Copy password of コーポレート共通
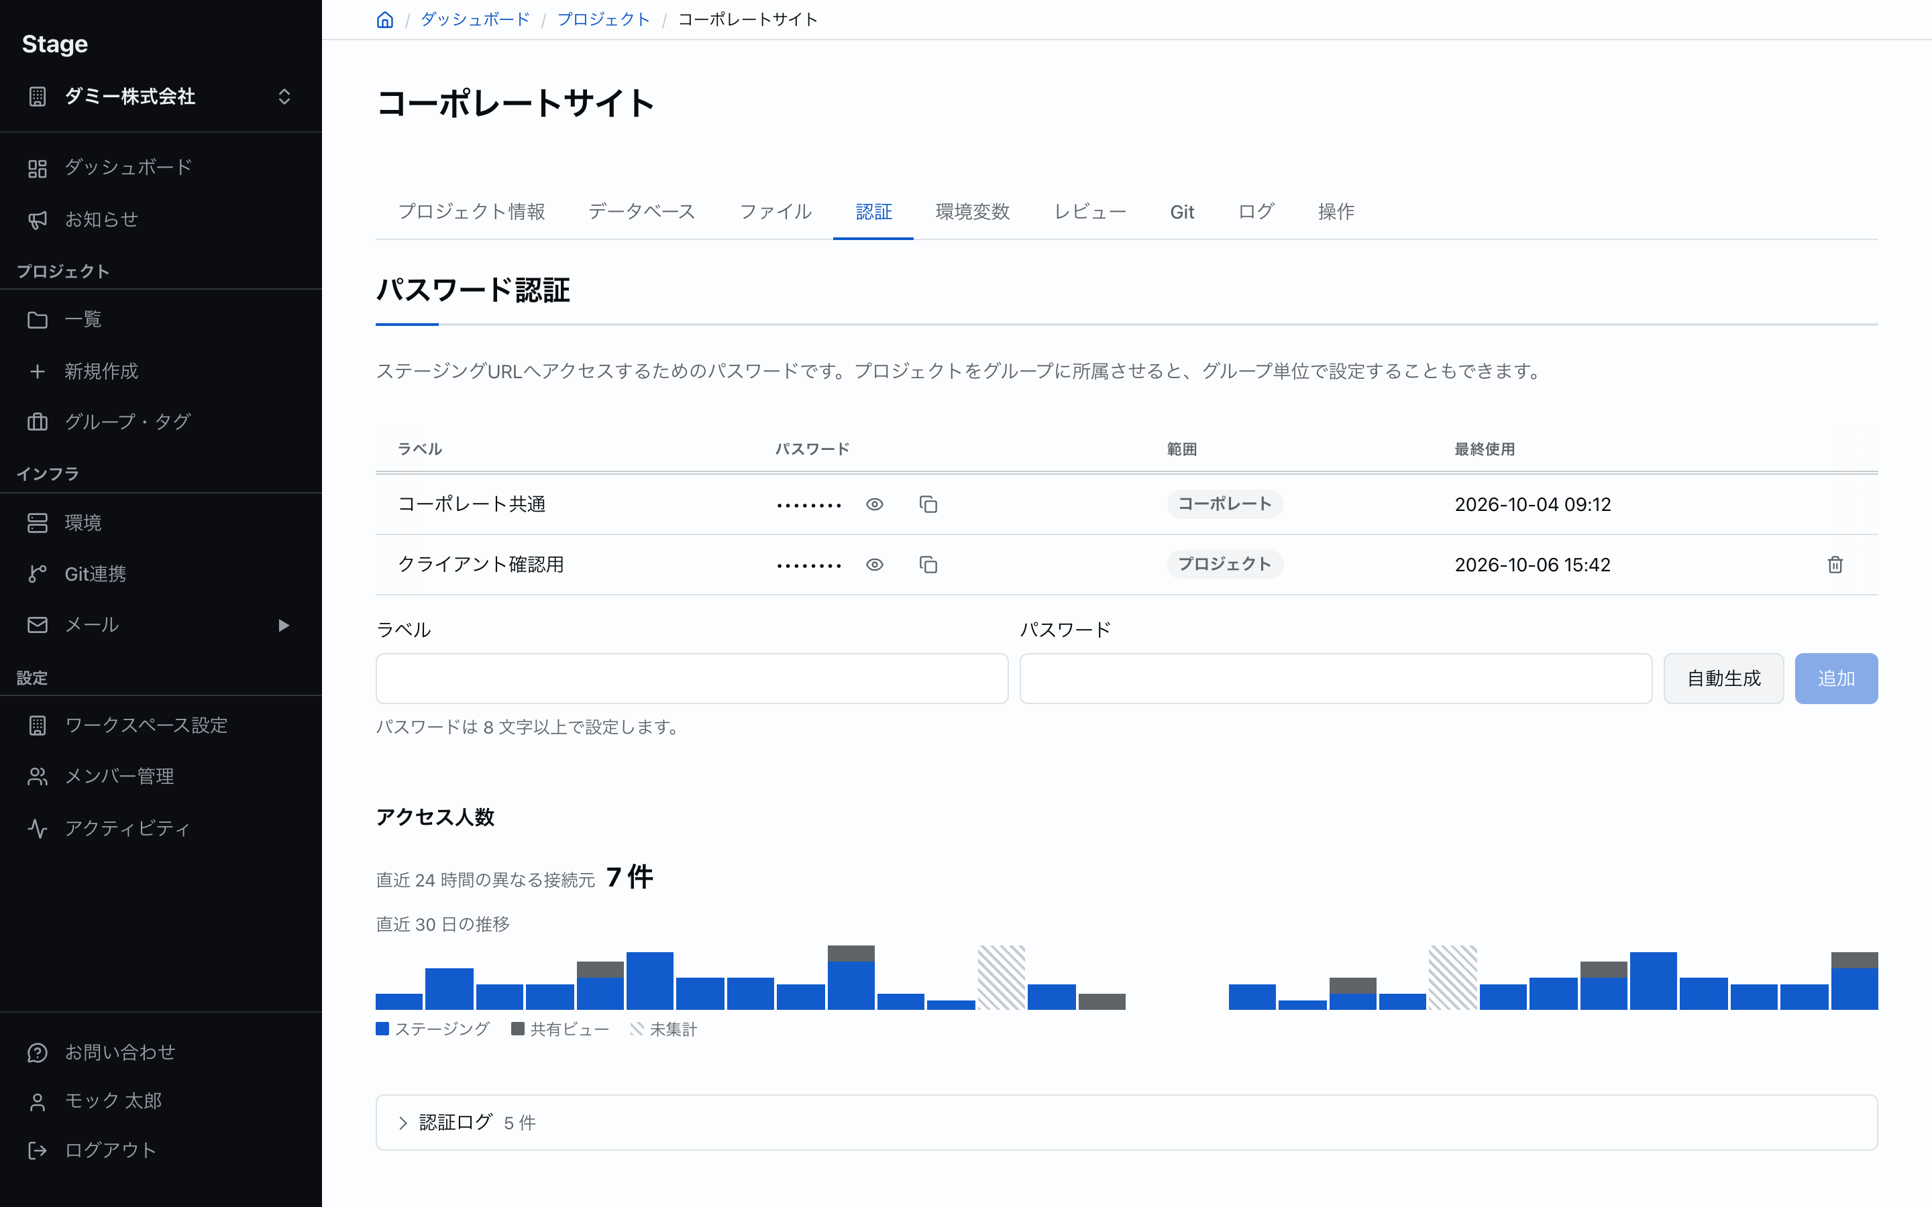Screen dimensions: 1932x1207 (x=928, y=504)
